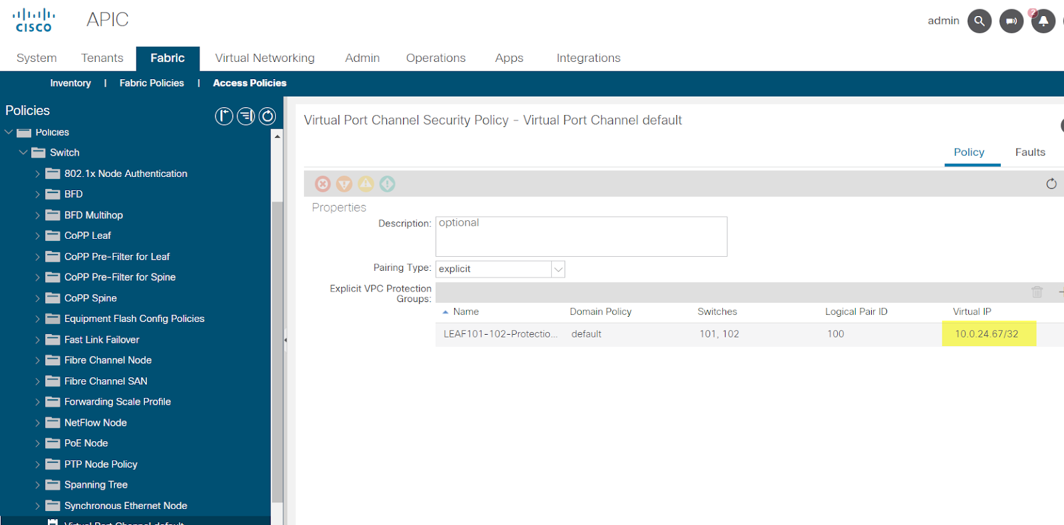Click the green warning faults icon
This screenshot has height=525, width=1064.
tap(387, 184)
